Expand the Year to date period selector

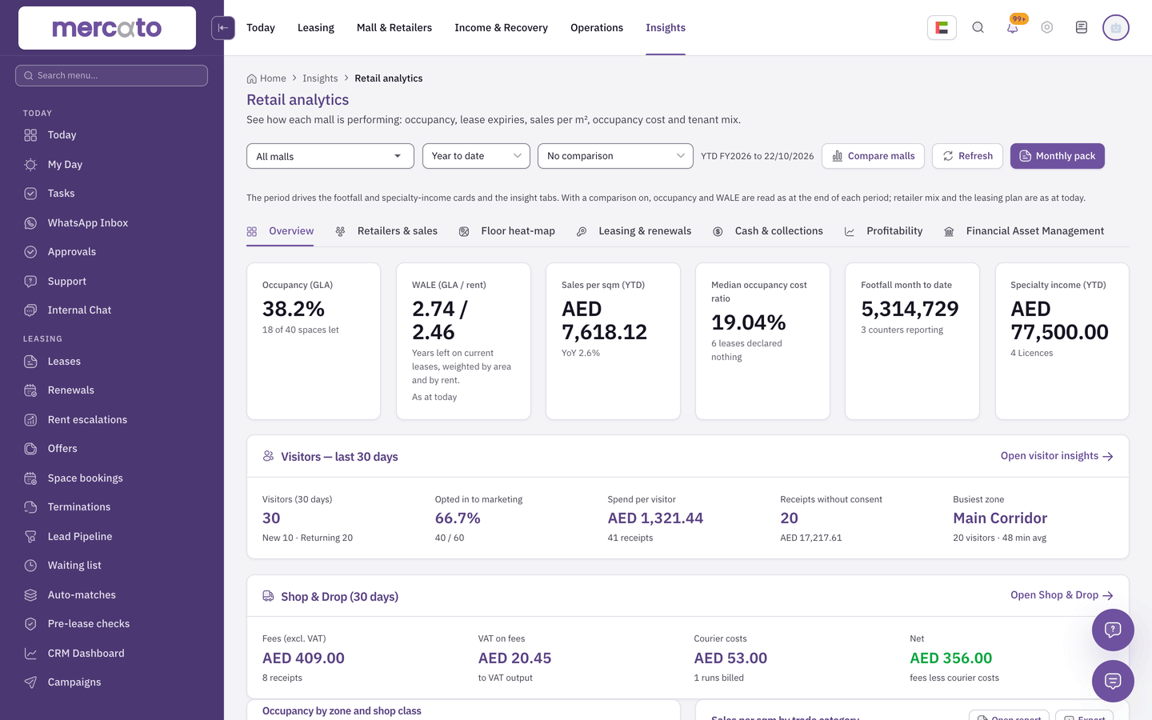[x=476, y=156]
